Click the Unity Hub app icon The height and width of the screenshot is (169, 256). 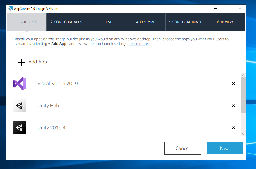(x=20, y=106)
